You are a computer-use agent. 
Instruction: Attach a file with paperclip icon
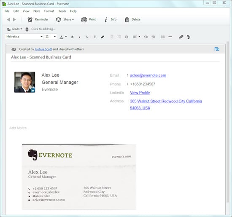[x=181, y=37]
